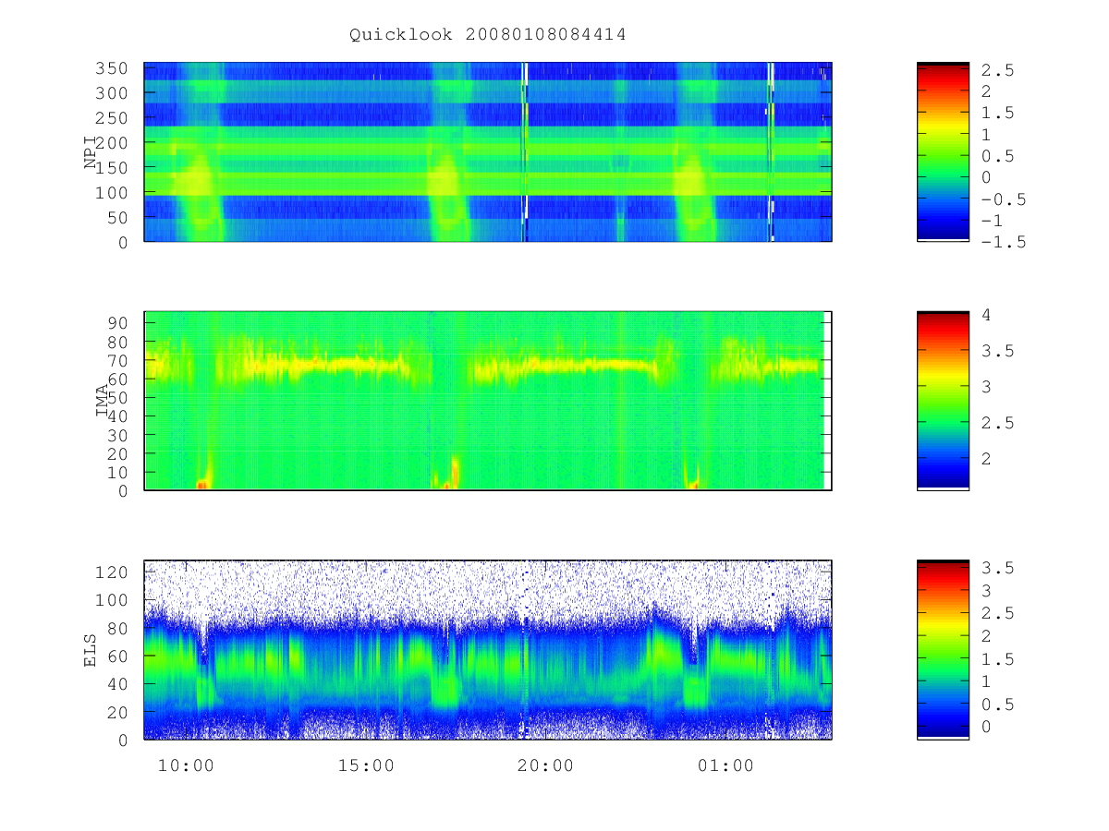
Task: Click the 3.5 label on ELS colorbar
Action: pyautogui.click(x=998, y=568)
